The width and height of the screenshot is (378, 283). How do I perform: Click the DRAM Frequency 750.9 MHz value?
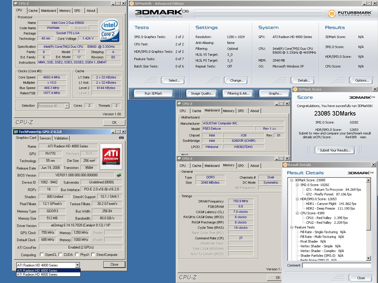pyautogui.click(x=241, y=201)
